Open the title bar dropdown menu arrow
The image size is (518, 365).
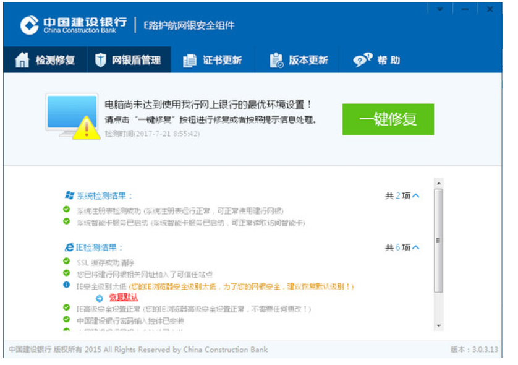(439, 9)
